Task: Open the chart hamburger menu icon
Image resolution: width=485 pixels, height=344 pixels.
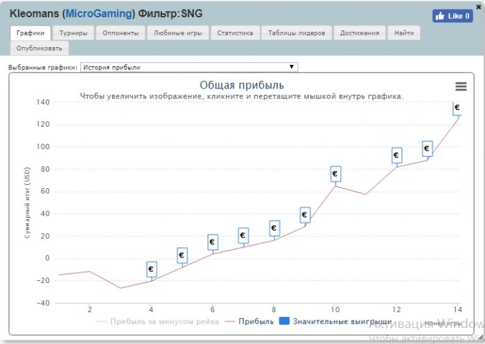Action: point(461,86)
